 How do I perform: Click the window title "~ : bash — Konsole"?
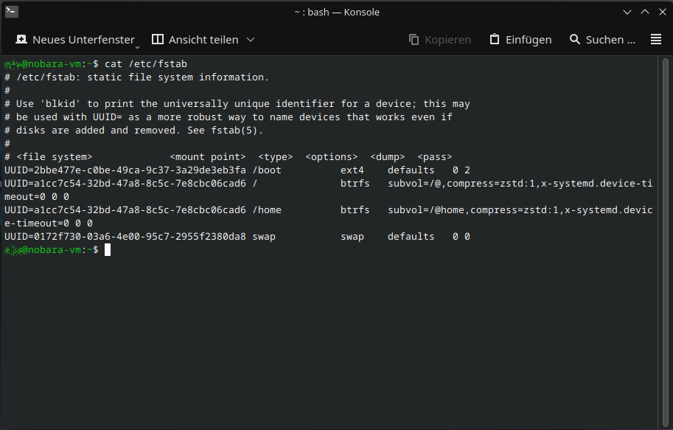[336, 12]
